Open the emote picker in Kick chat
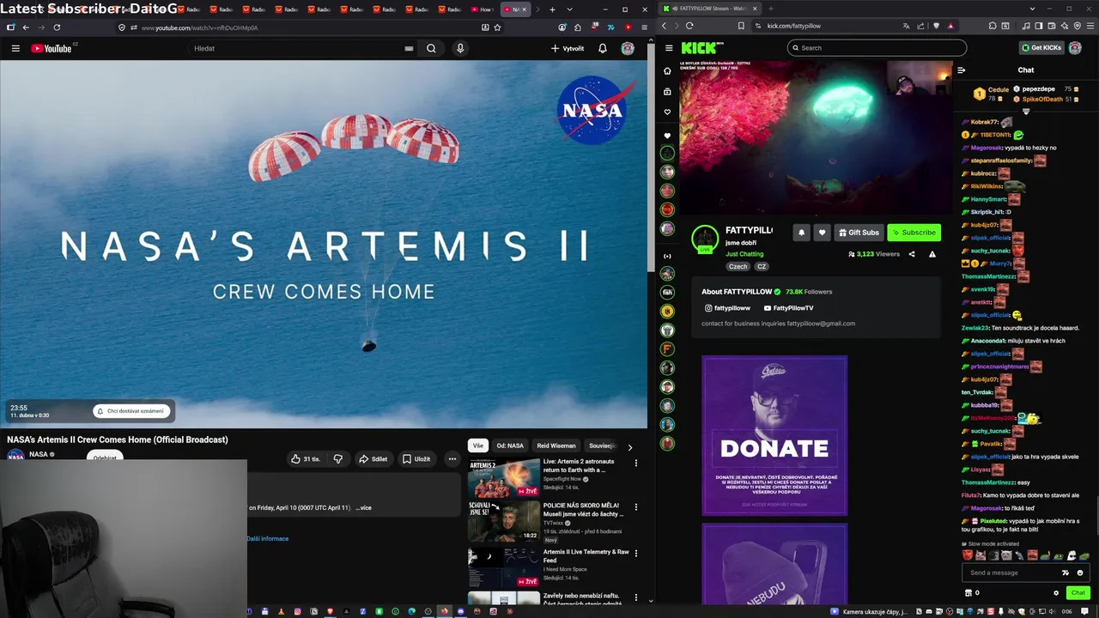Screen dimensions: 1099x618 click(1080, 573)
